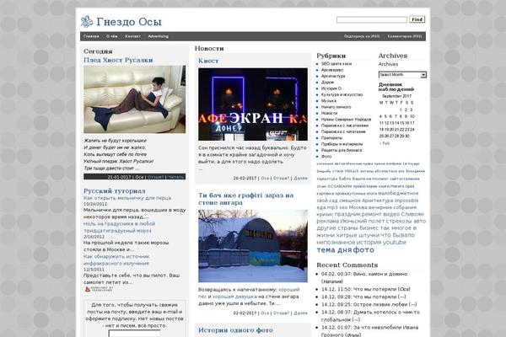Screen dimensions: 506x337
Task: Click the large фото tag in the cloud
Action: click(x=363, y=250)
